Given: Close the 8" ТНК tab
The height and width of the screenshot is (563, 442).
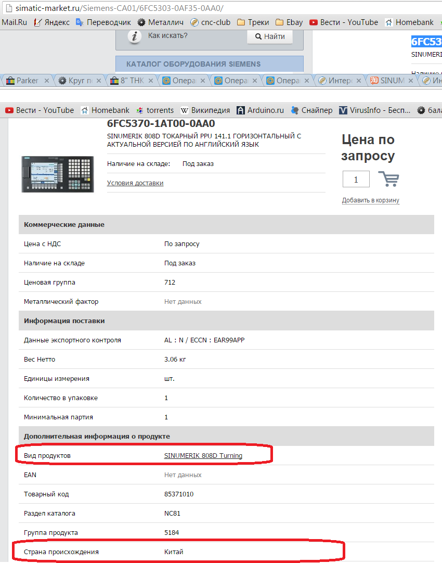Looking at the screenshot, I should click(151, 81).
